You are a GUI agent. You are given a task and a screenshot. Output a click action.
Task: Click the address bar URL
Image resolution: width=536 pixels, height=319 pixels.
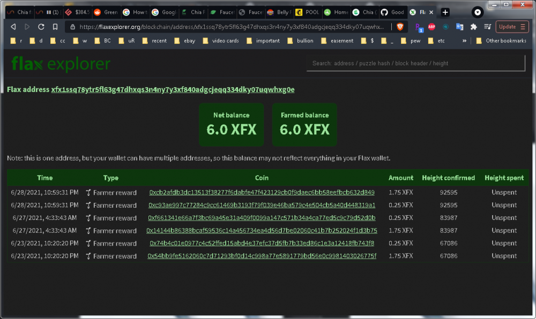coord(232,27)
